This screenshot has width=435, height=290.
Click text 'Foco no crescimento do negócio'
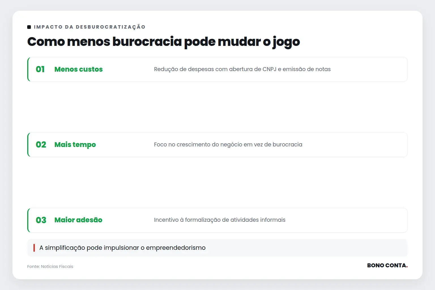click(198, 145)
